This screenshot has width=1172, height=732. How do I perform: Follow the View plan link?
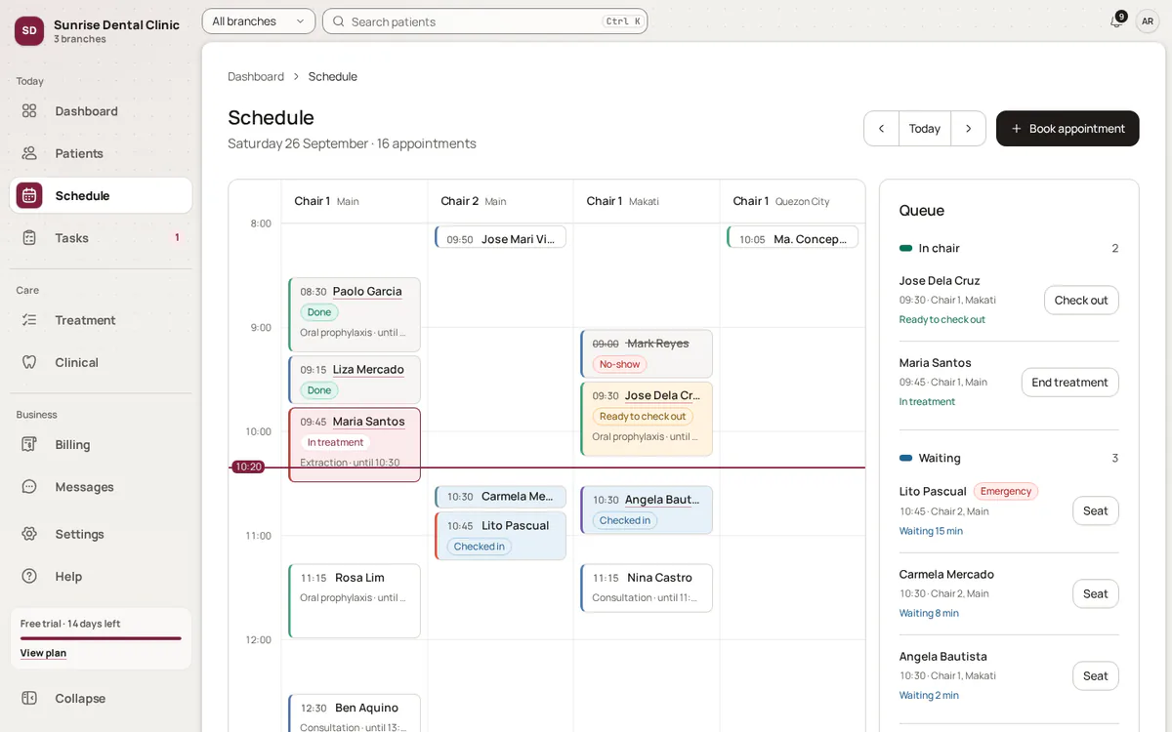pyautogui.click(x=43, y=653)
